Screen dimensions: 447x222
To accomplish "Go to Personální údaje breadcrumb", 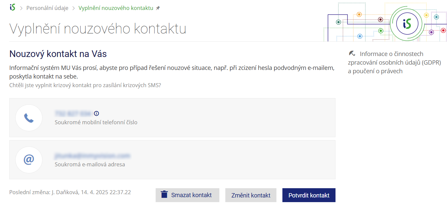I will pos(47,8).
